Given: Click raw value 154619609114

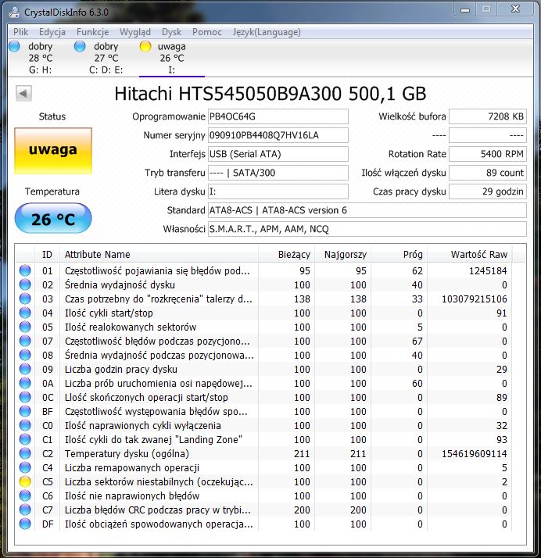Looking at the screenshot, I should 474,454.
